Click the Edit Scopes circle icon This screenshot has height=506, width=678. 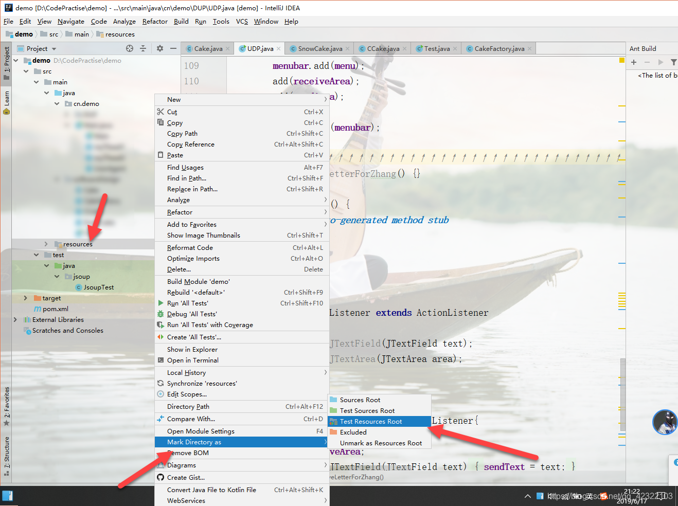pyautogui.click(x=160, y=394)
